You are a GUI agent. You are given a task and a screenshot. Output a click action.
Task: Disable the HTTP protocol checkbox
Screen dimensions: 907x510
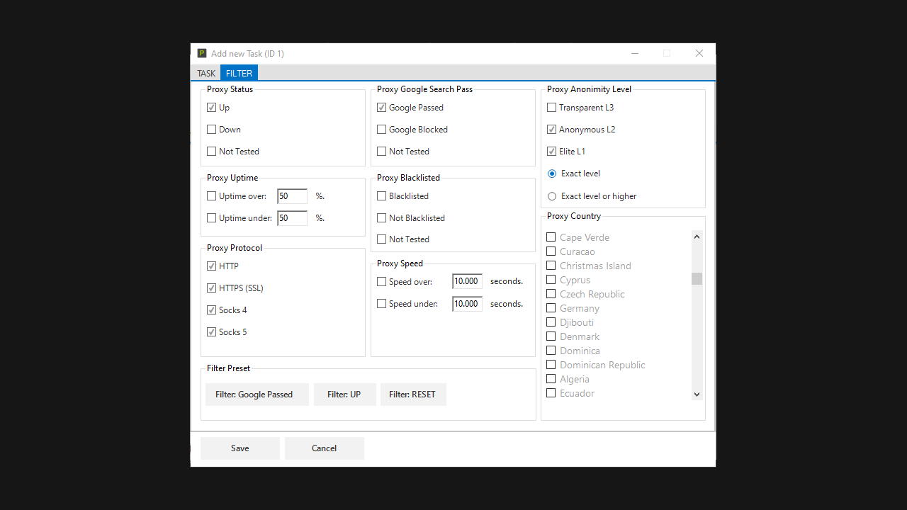[211, 266]
